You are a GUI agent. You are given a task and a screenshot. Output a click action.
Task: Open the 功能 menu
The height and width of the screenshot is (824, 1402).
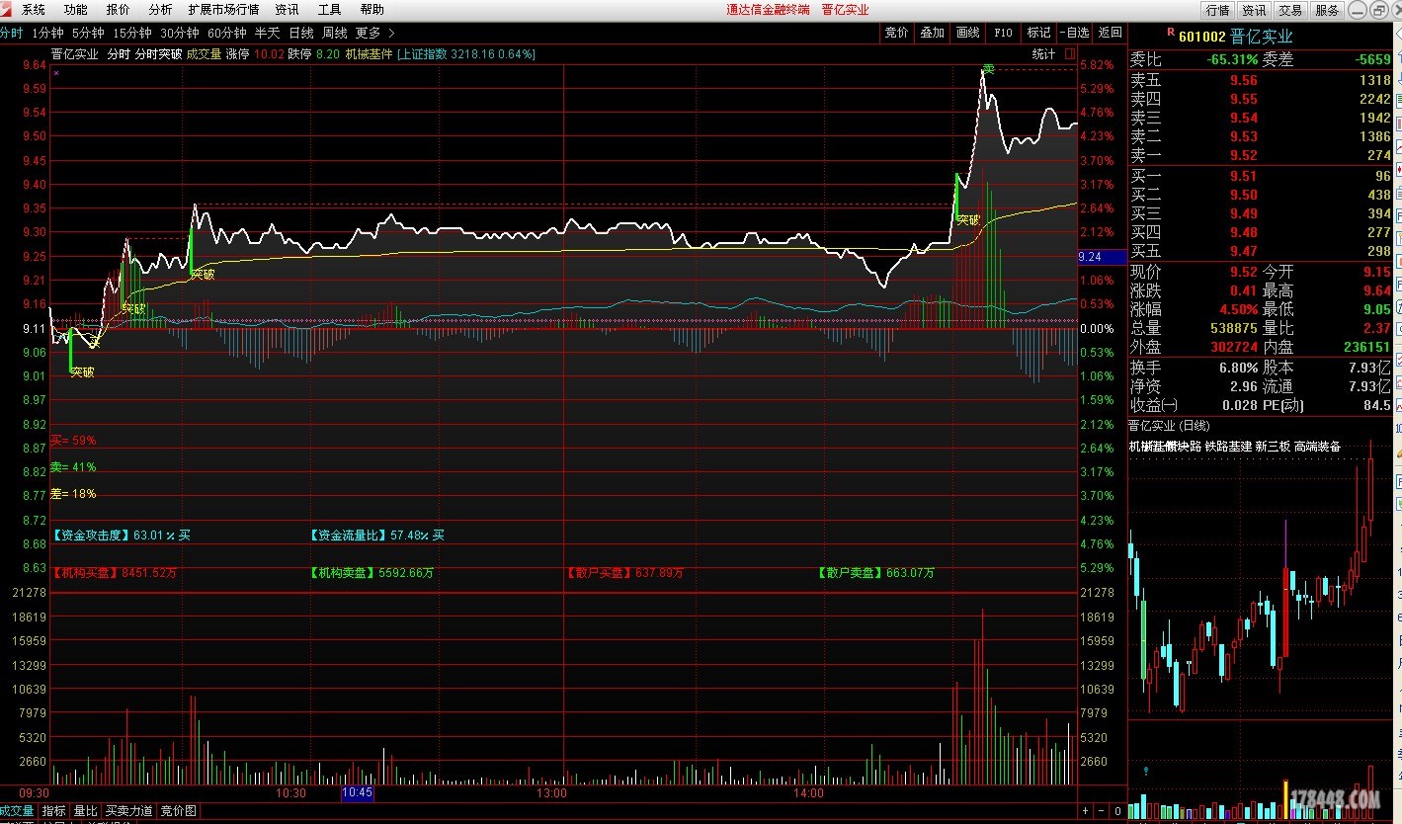[76, 9]
